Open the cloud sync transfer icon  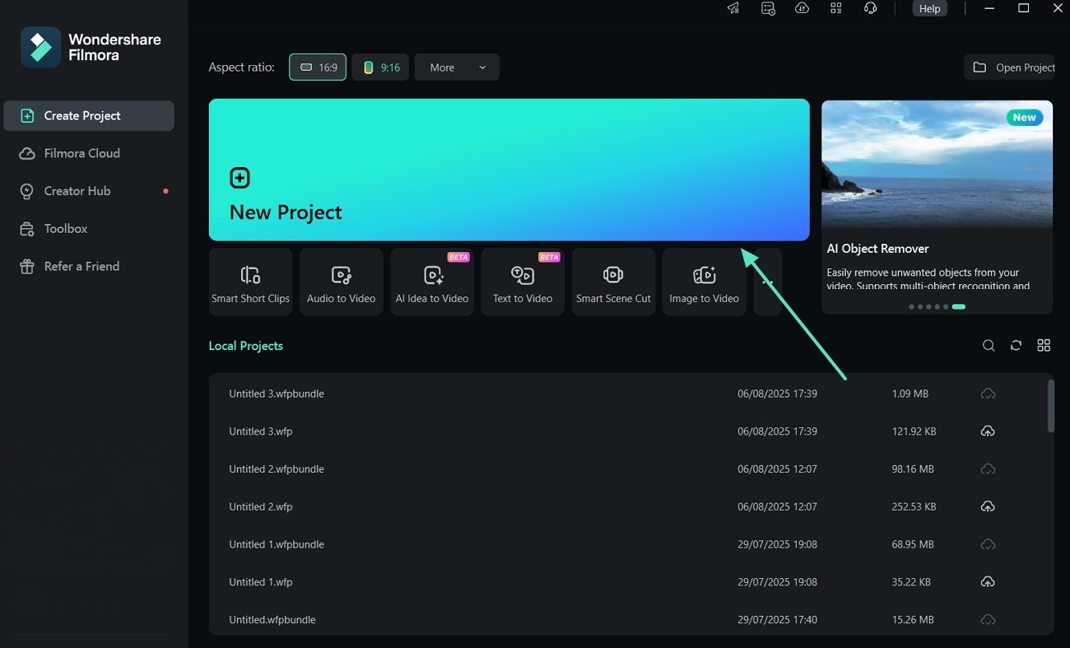pos(802,8)
